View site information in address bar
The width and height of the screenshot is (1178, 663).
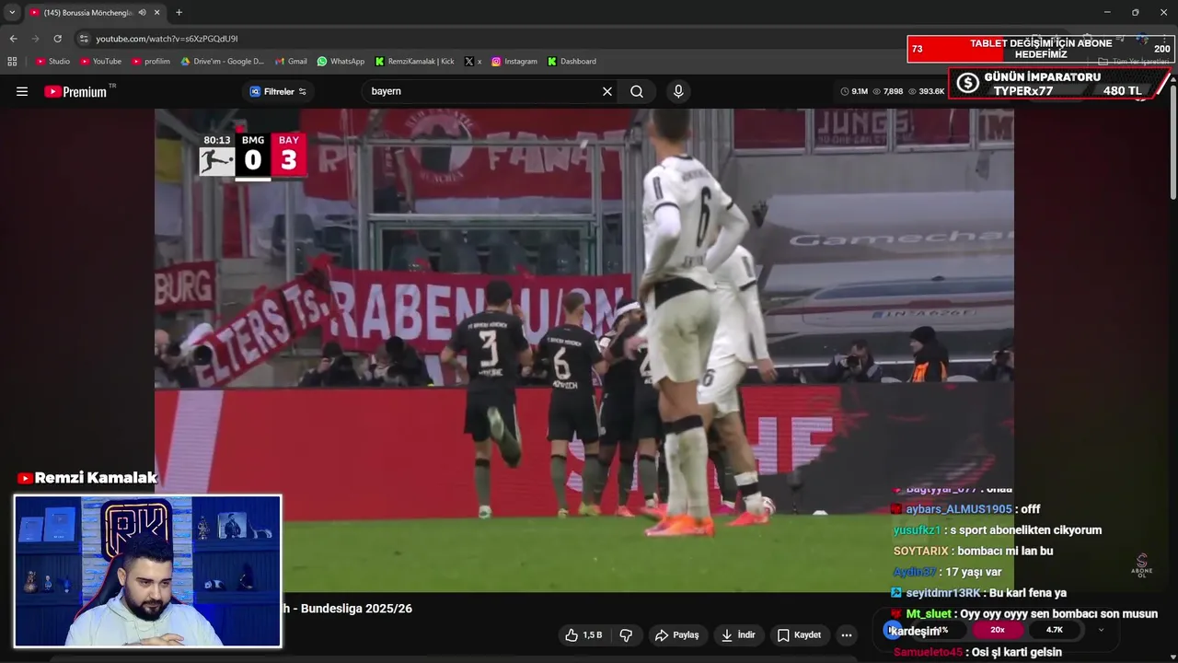click(x=84, y=39)
